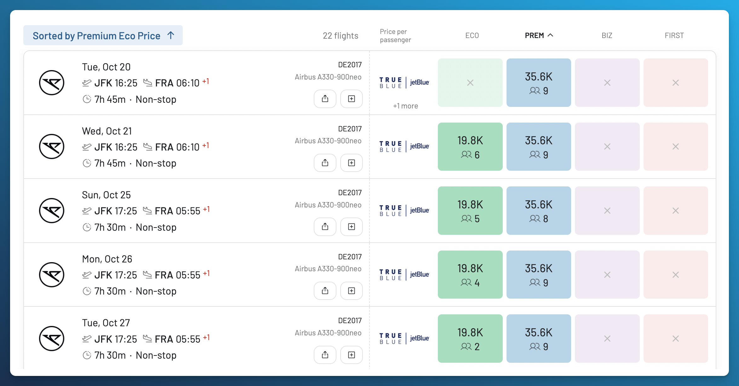The height and width of the screenshot is (386, 739).
Task: Sort flights by FIRST column
Action: click(x=674, y=36)
